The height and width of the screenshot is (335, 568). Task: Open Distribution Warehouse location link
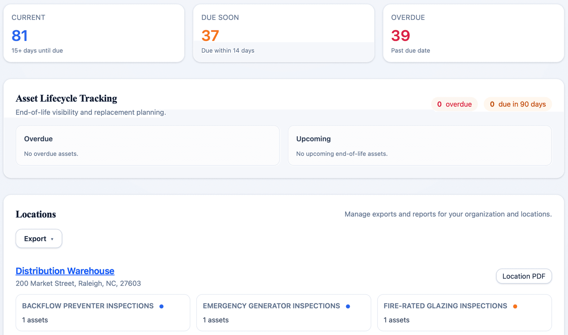pos(65,271)
